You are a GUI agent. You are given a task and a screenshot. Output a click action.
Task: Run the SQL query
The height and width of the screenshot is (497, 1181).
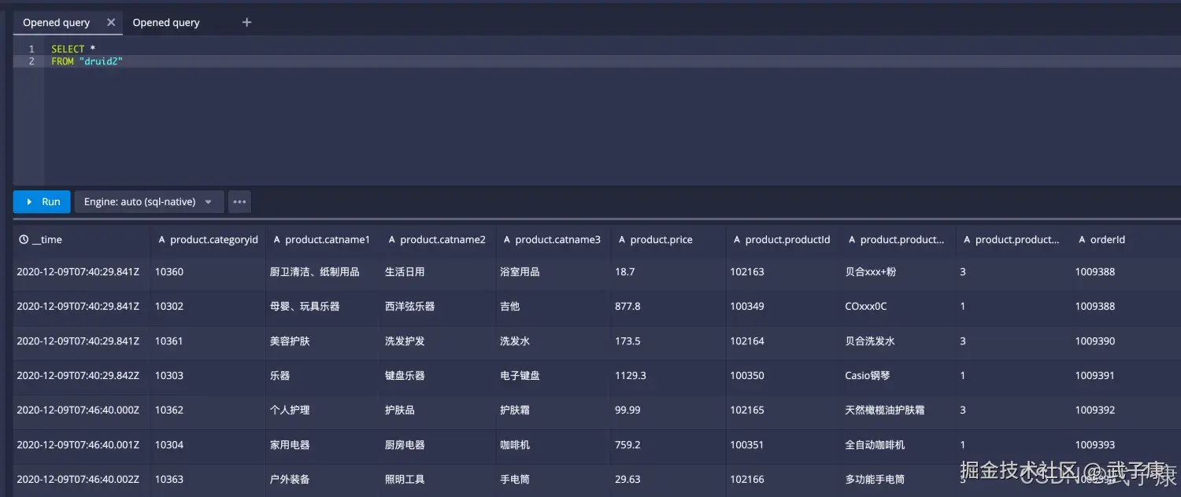click(41, 201)
